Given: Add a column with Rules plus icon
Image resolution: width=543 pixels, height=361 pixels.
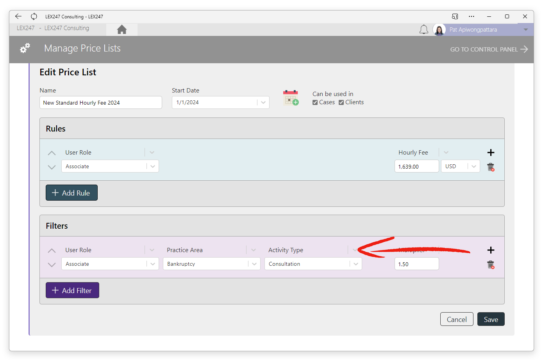Looking at the screenshot, I should click(491, 153).
